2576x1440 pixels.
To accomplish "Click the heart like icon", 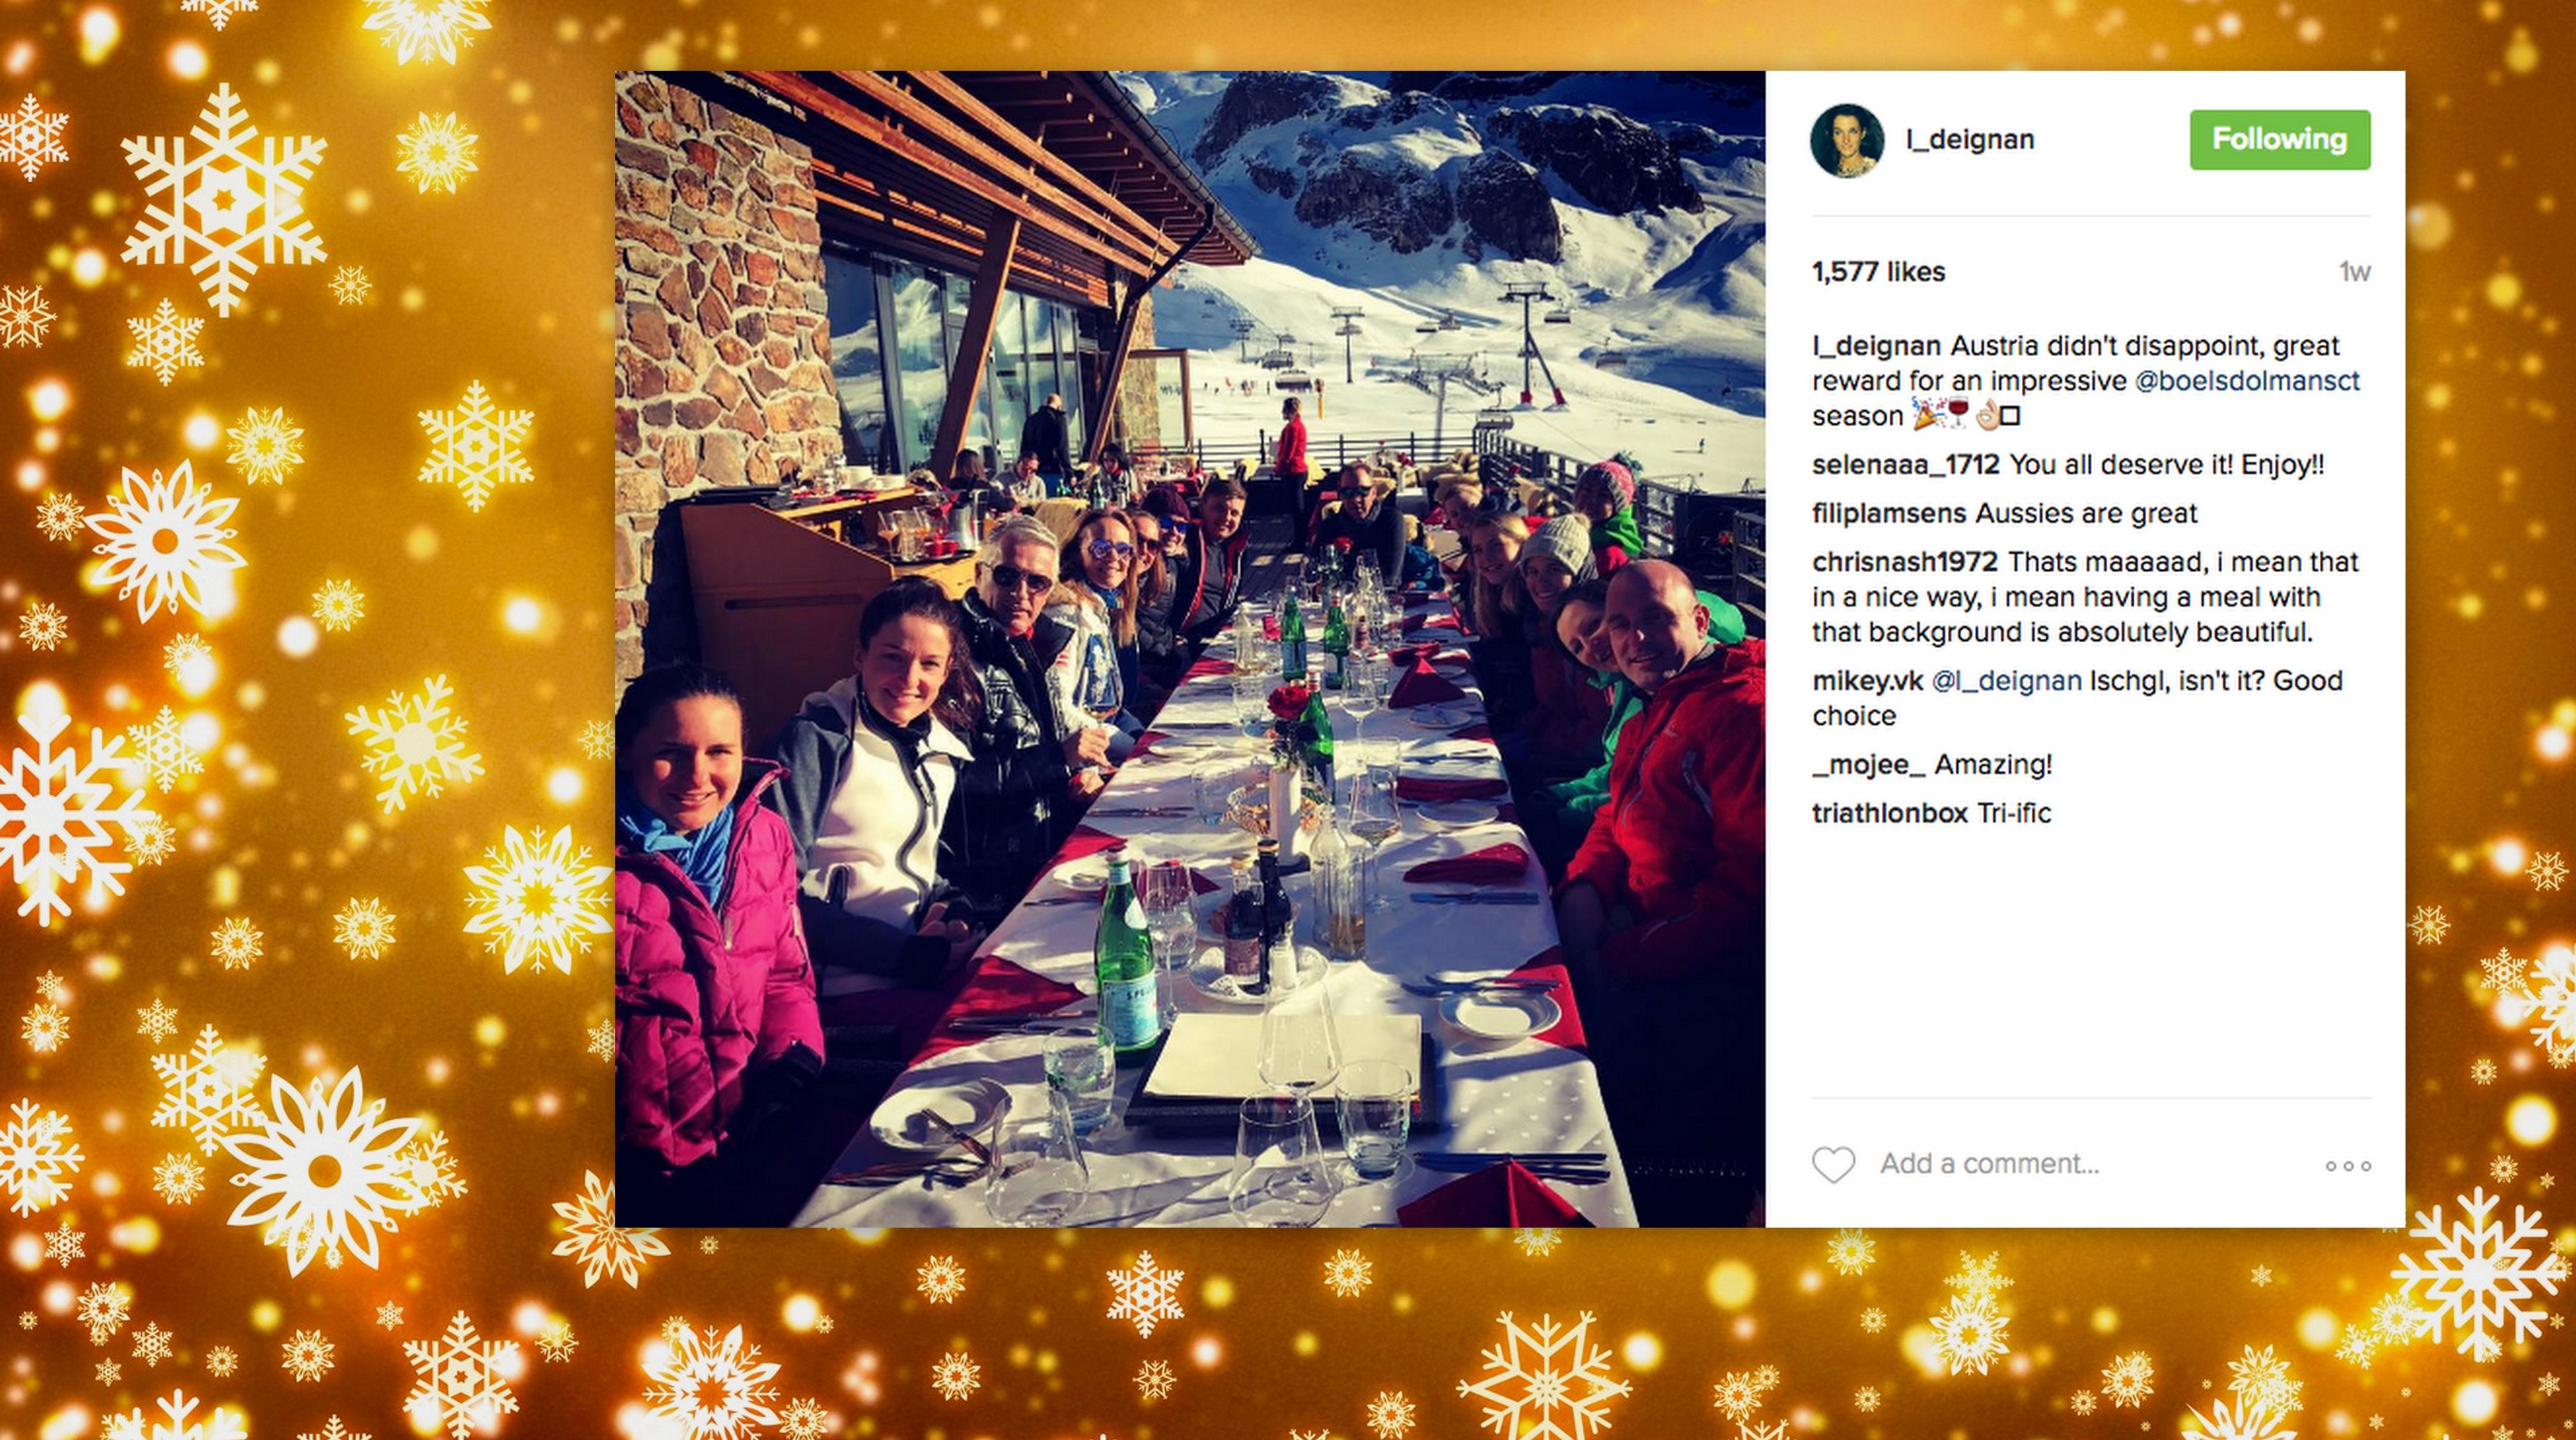I will (x=1833, y=1165).
